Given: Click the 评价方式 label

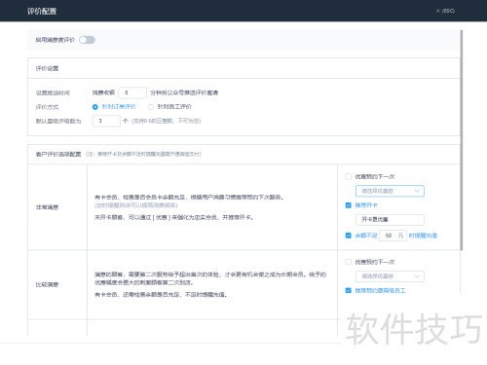Looking at the screenshot, I should tap(47, 107).
